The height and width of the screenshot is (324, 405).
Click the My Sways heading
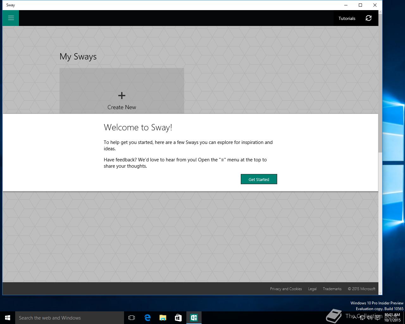78,57
